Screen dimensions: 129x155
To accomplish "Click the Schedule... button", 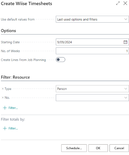I will click(x=74, y=148).
